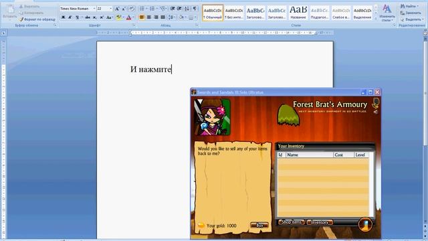Click the Decrease Indent icon
The image size is (428, 241).
(173, 9)
